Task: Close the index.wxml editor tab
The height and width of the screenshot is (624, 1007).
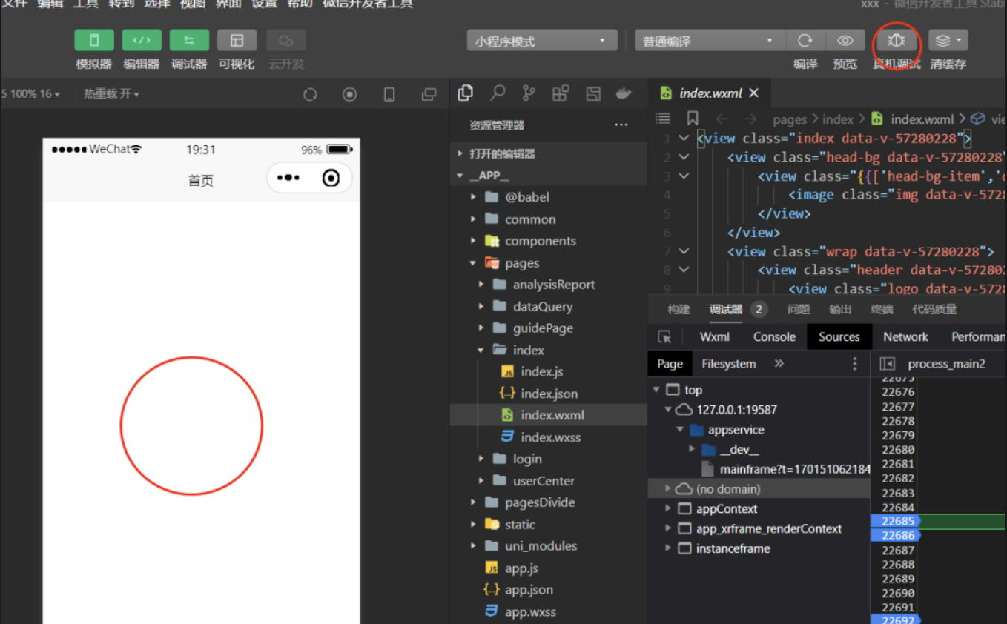Action: (x=754, y=93)
